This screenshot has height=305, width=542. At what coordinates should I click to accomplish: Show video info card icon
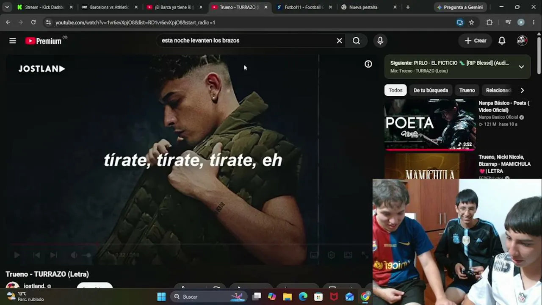click(368, 64)
